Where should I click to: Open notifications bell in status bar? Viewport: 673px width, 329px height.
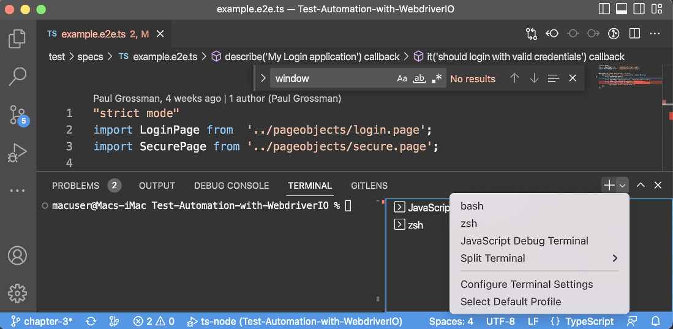(x=655, y=321)
